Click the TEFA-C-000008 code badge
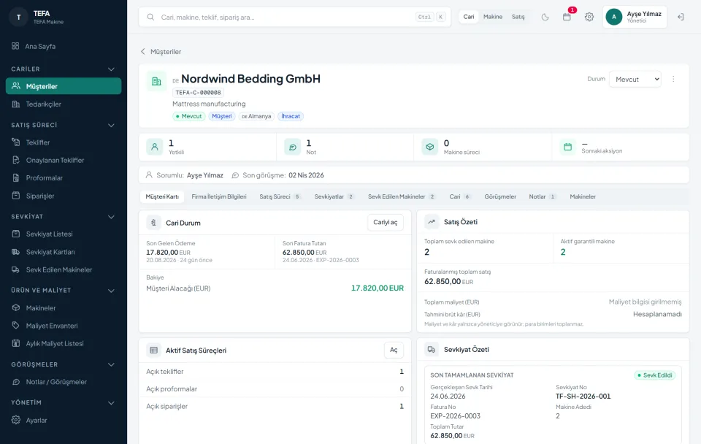 click(198, 93)
